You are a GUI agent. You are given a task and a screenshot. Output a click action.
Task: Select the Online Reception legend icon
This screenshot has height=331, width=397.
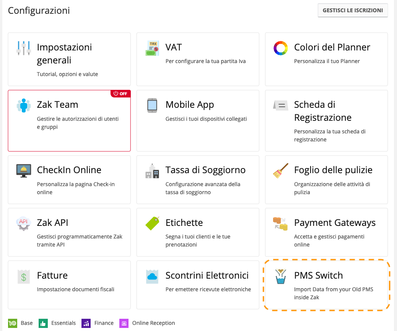[x=124, y=323]
